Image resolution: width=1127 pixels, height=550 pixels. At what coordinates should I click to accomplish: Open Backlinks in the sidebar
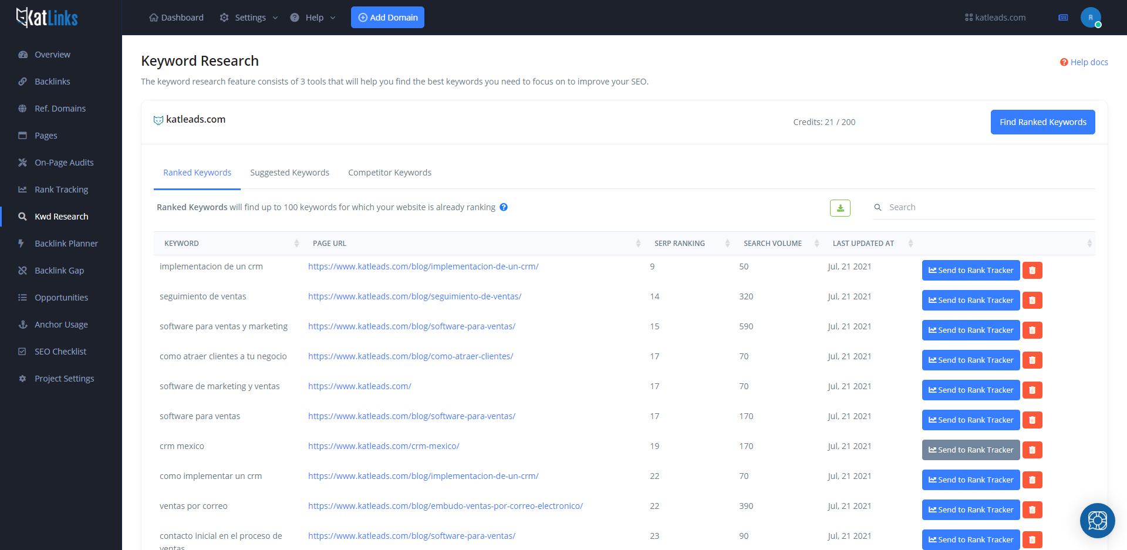coord(52,82)
